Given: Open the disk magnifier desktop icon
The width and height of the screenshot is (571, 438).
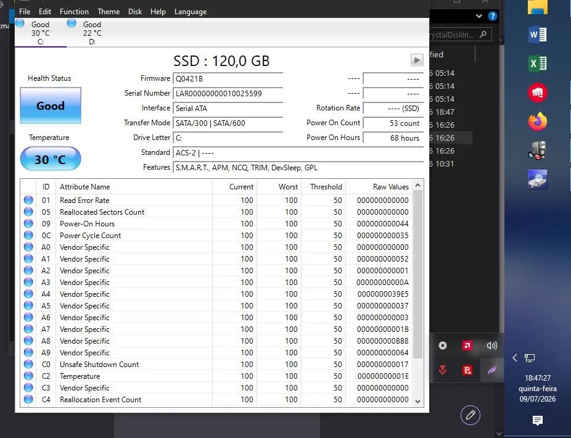Looking at the screenshot, I should (x=538, y=180).
